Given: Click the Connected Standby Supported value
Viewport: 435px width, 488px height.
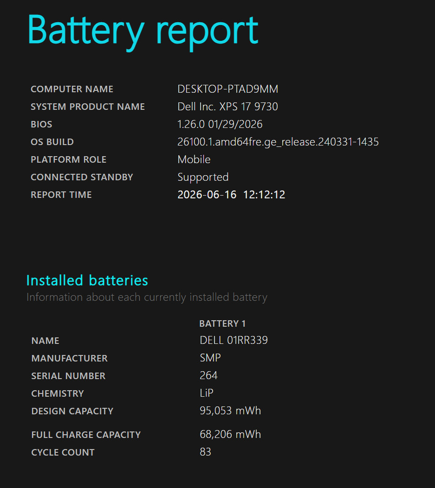Looking at the screenshot, I should click(203, 177).
